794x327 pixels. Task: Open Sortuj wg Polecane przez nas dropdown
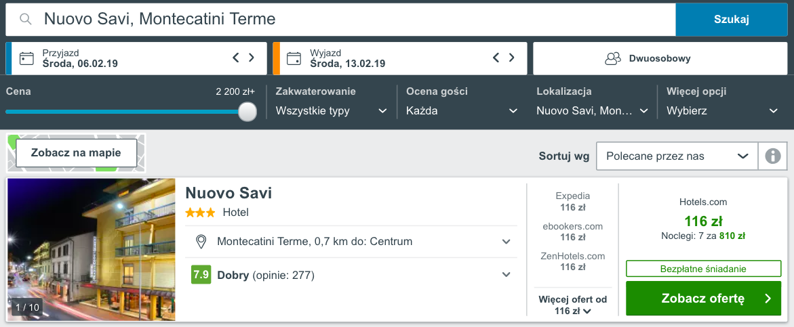point(677,156)
